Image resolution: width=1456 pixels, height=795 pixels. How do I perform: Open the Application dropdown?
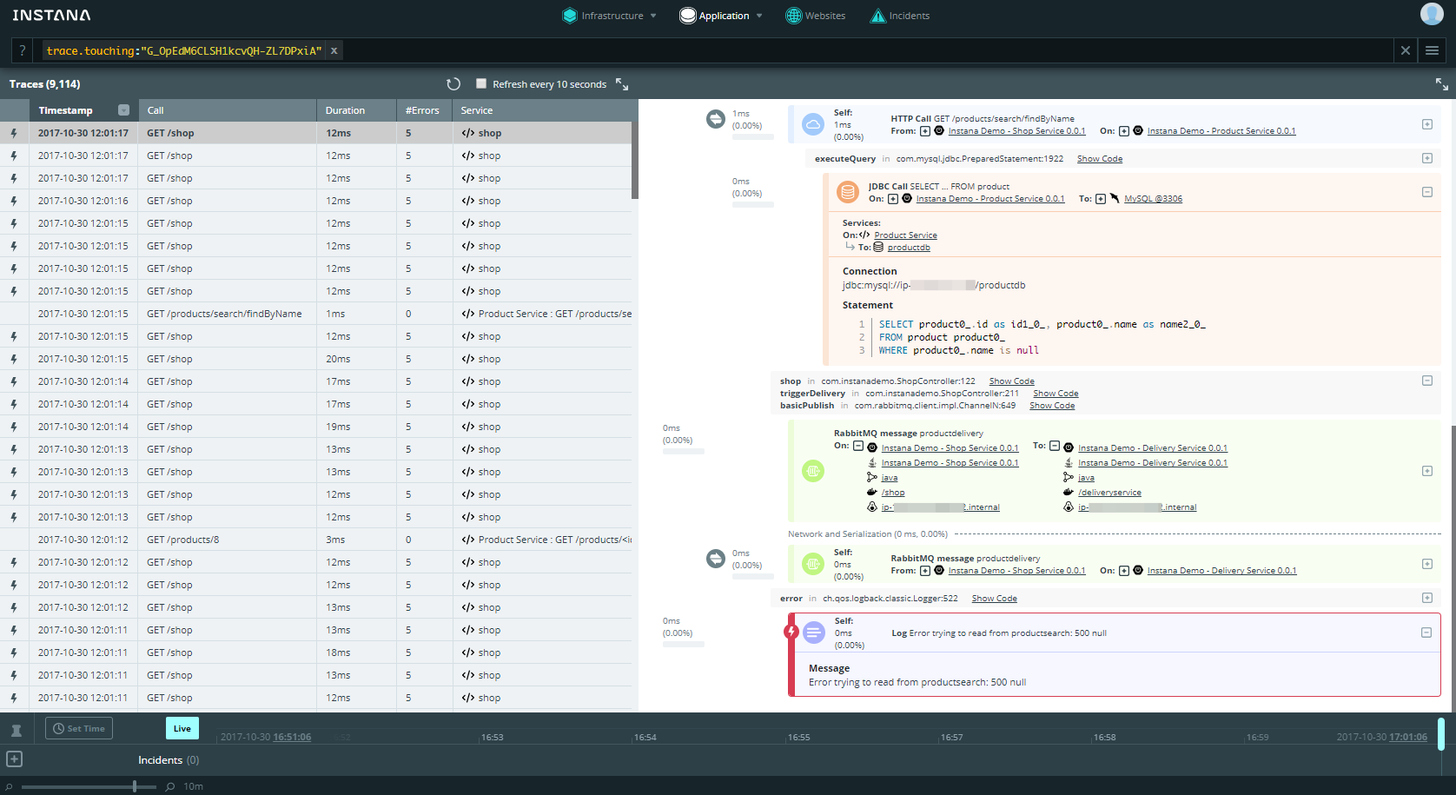point(721,16)
